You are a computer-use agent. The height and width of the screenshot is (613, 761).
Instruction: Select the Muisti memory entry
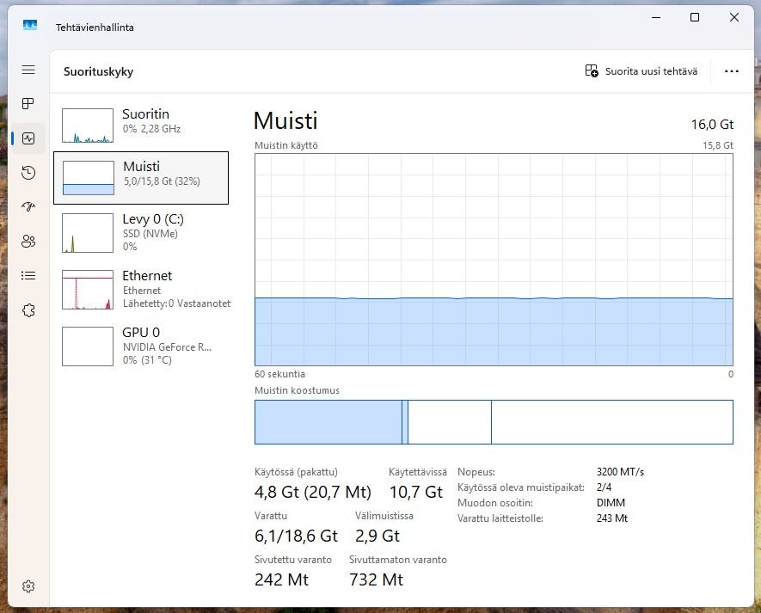pyautogui.click(x=141, y=178)
